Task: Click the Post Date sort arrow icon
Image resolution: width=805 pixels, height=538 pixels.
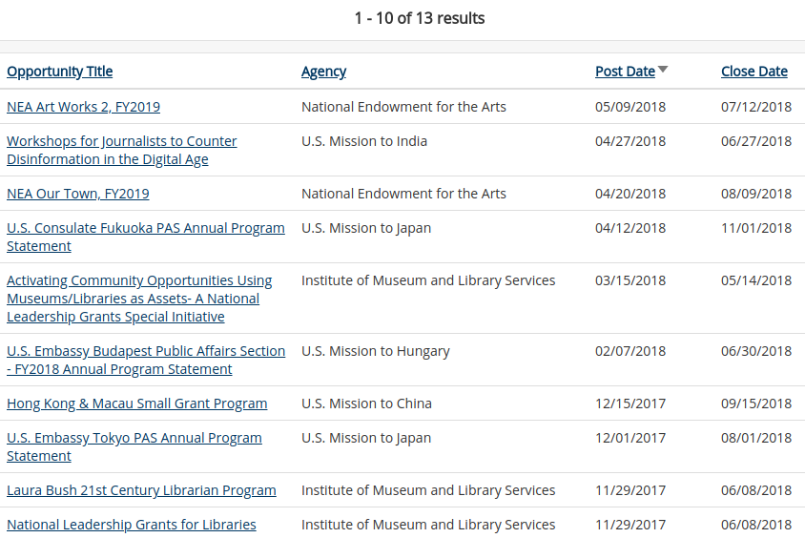Action: pyautogui.click(x=663, y=70)
